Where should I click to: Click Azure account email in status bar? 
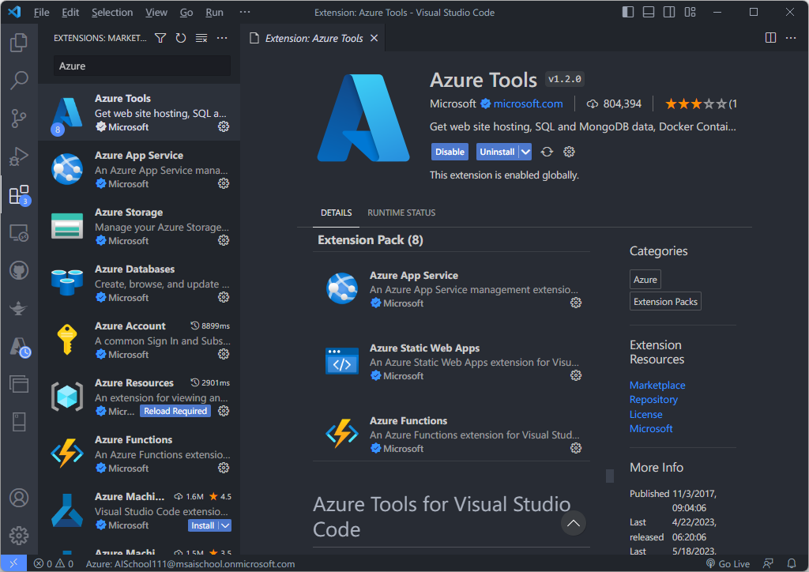tap(190, 564)
